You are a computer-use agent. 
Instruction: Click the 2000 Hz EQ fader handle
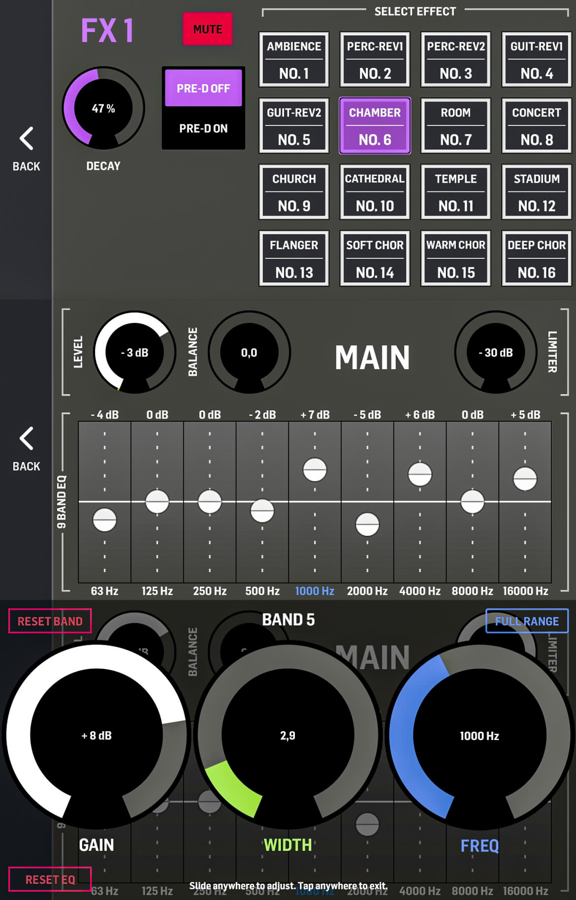pyautogui.click(x=367, y=525)
